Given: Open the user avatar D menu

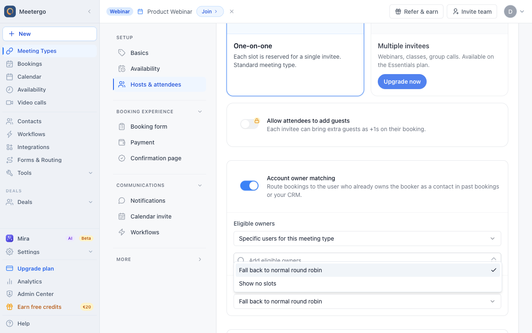Looking at the screenshot, I should pos(510,12).
